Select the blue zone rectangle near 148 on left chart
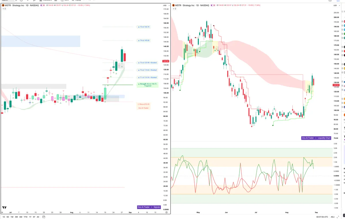Image resolution: width=345 pixels, height=219 pixels. coord(40,41)
